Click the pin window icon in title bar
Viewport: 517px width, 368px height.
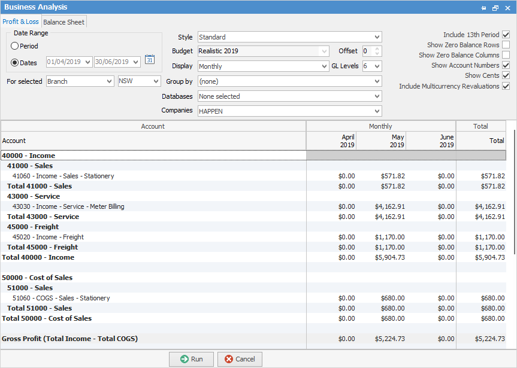coord(483,8)
